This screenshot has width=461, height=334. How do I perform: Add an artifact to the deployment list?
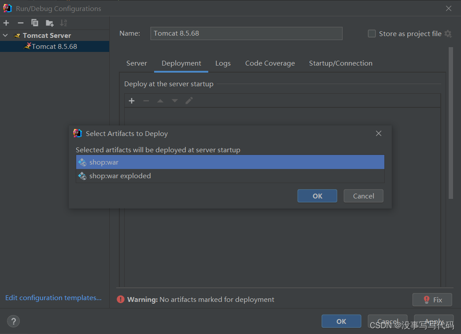132,101
